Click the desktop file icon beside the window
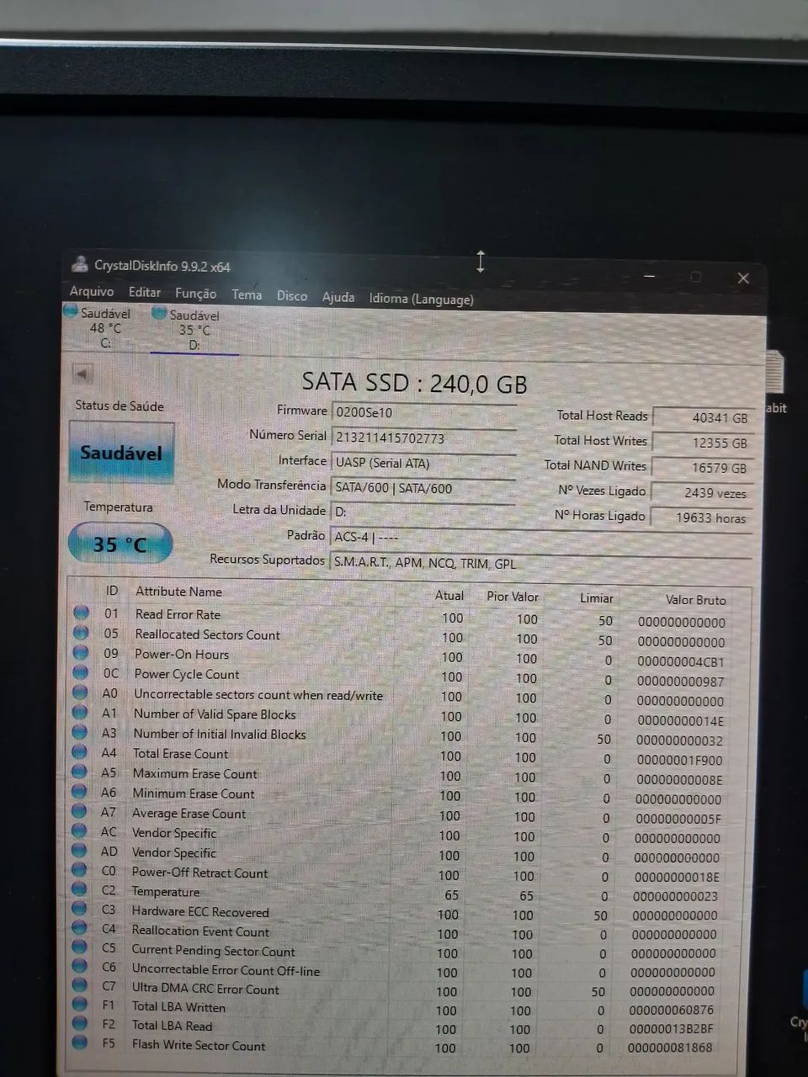This screenshot has width=808, height=1077. pyautogui.click(x=776, y=373)
